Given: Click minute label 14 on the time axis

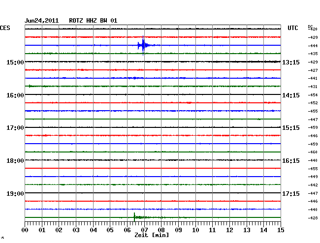Looking at the screenshot, I should (x=263, y=230).
